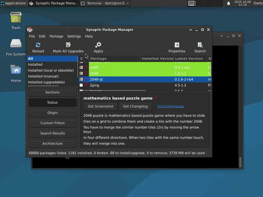Click the Terminal window vertical scrollbar
The height and width of the screenshot is (197, 263).
click(x=240, y=162)
